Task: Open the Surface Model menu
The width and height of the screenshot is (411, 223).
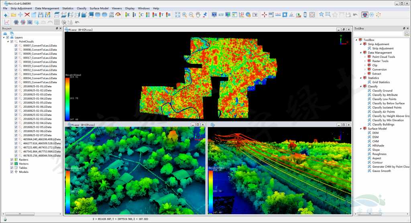Action: (x=98, y=8)
